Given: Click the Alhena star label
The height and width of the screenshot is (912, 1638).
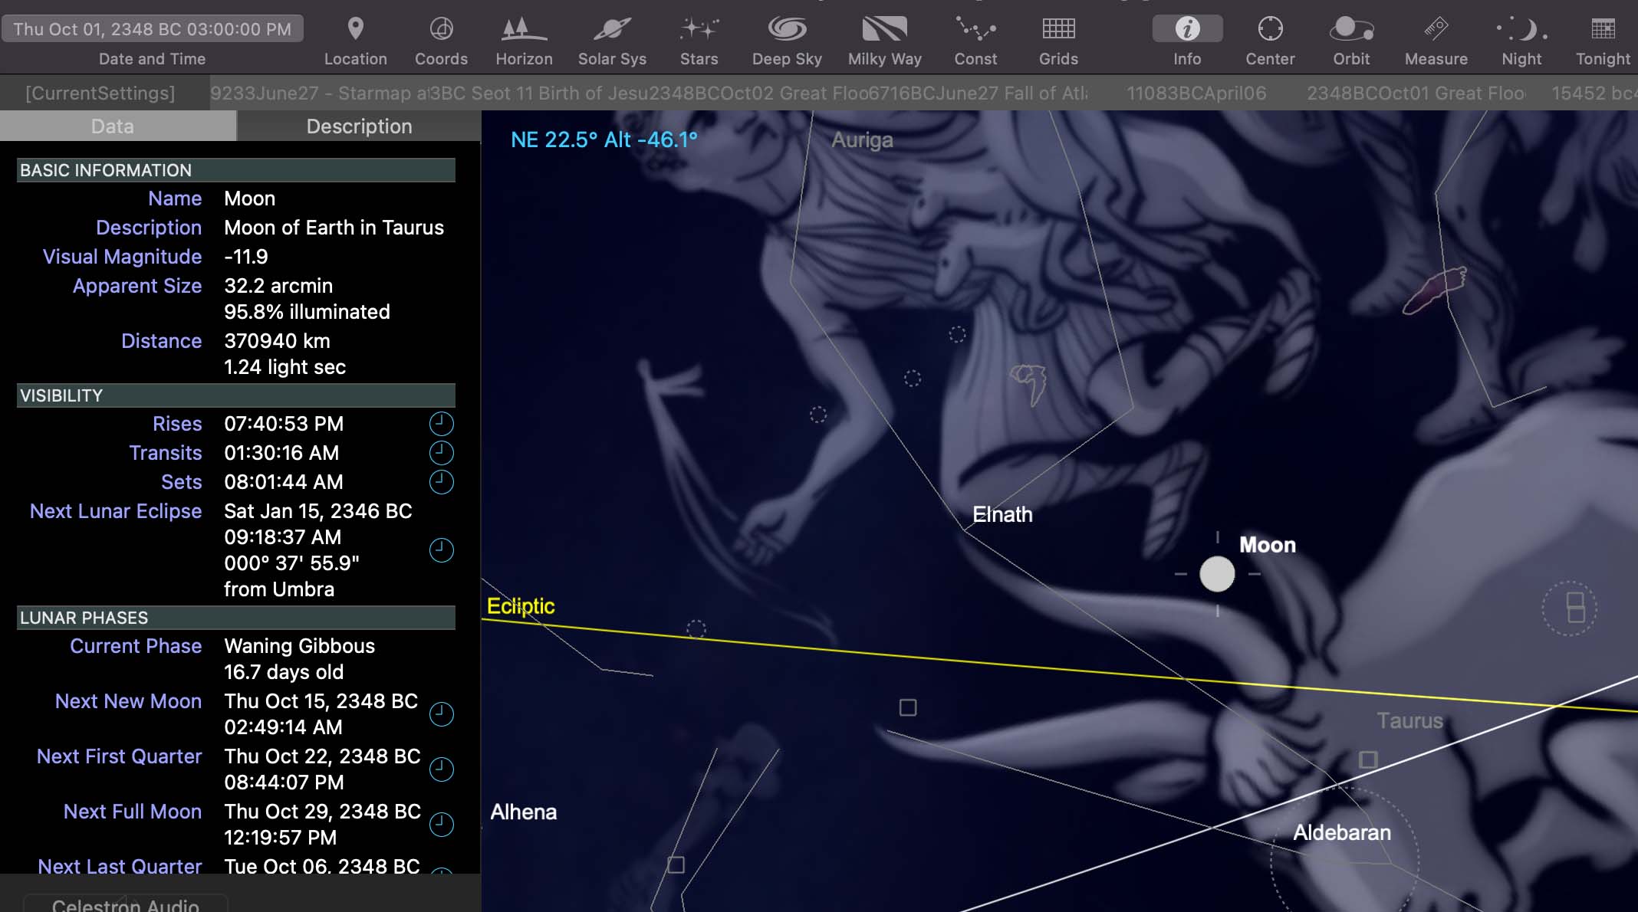Looking at the screenshot, I should tap(524, 812).
